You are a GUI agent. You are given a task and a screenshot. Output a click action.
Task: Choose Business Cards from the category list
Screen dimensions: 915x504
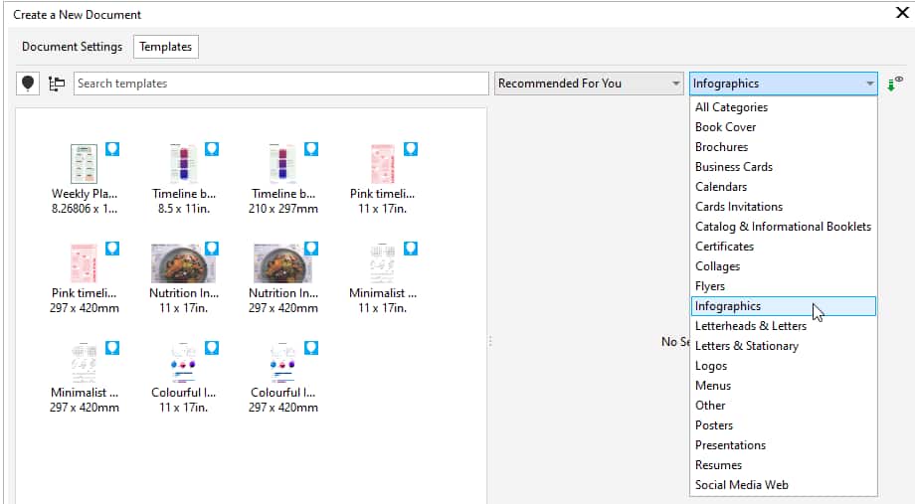[x=733, y=167]
